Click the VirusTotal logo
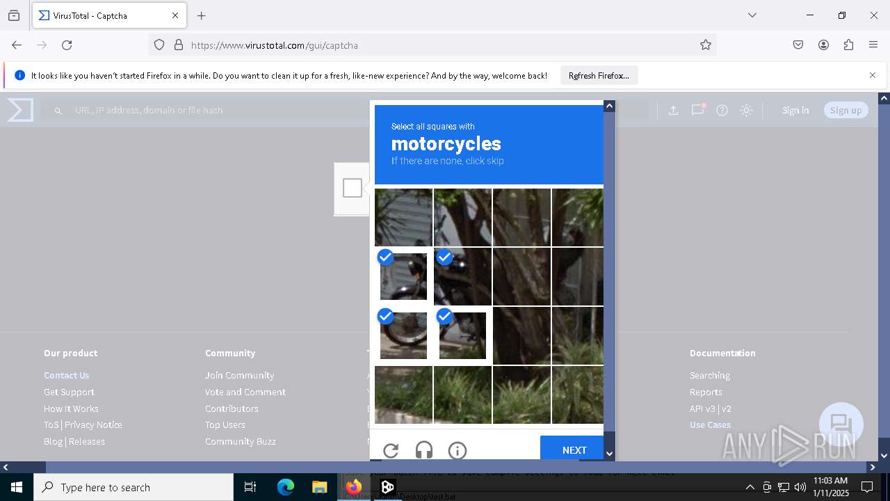 pyautogui.click(x=20, y=110)
